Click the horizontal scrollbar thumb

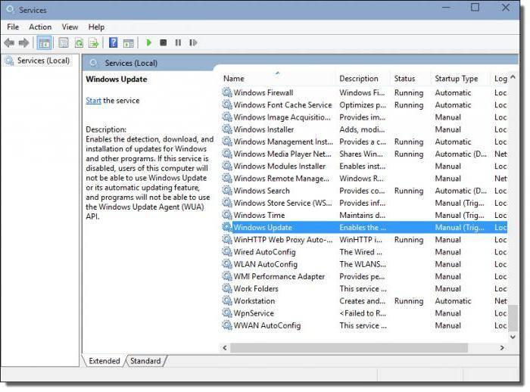349,348
